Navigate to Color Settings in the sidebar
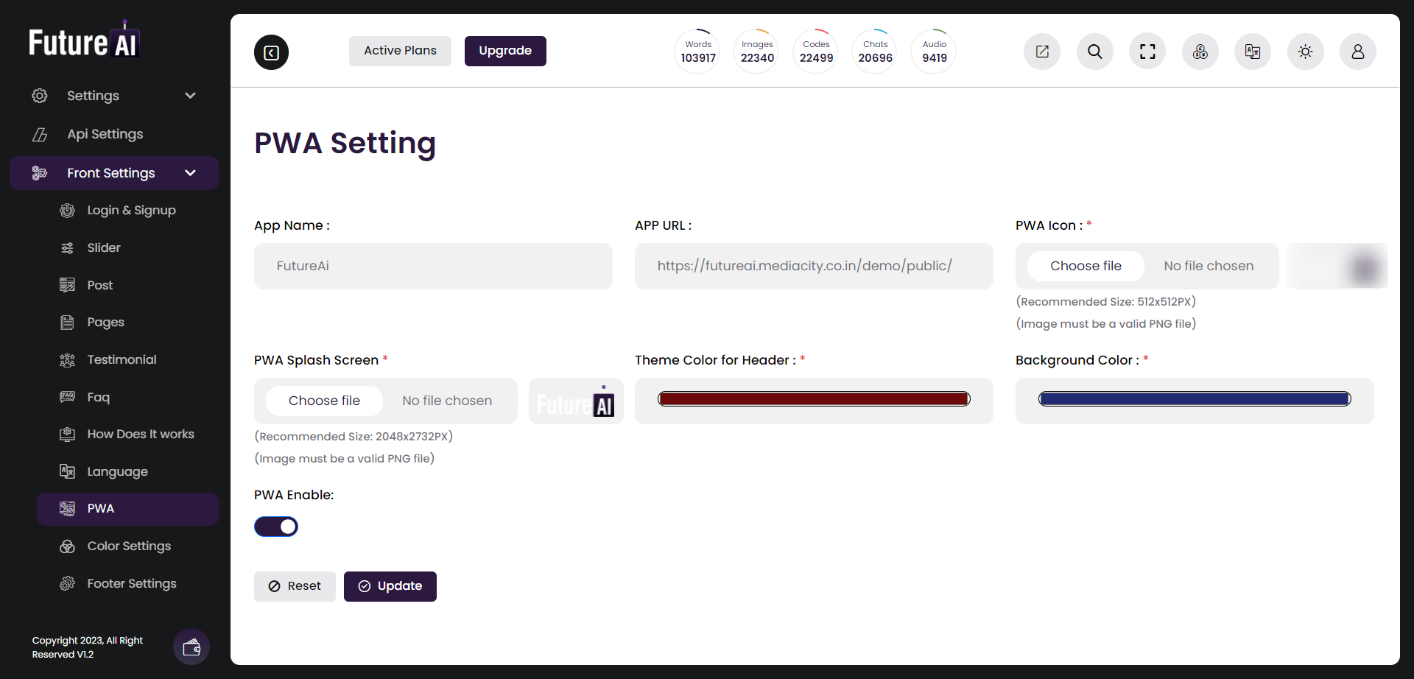1414x679 pixels. [x=129, y=546]
